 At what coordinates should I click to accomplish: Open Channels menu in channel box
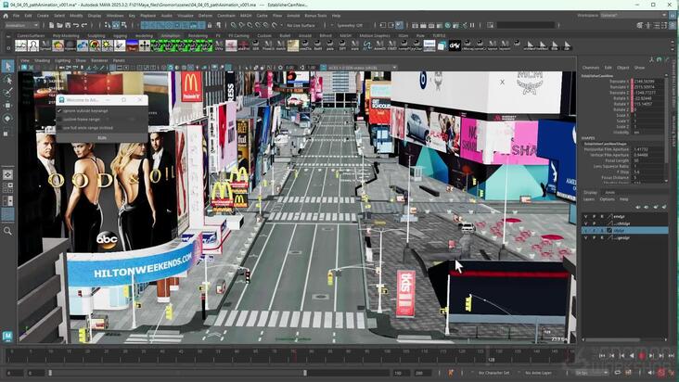[591, 68]
